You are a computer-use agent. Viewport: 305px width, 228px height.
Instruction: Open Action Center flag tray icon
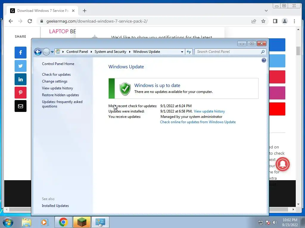click(268, 222)
